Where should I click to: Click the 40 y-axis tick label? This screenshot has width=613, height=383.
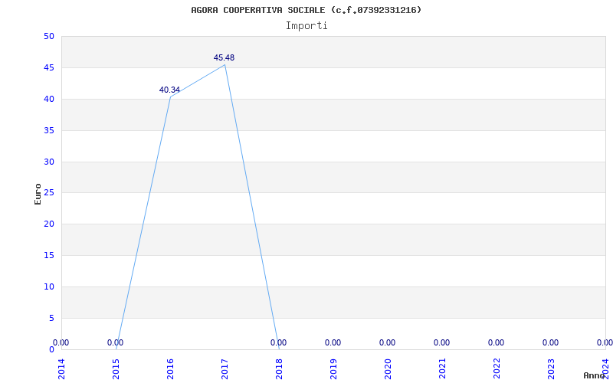[x=49, y=100]
